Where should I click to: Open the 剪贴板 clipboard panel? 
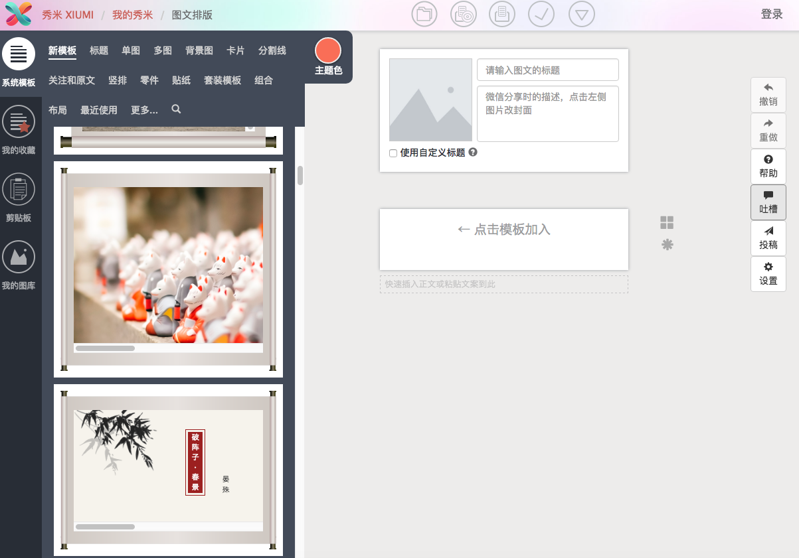(19, 196)
